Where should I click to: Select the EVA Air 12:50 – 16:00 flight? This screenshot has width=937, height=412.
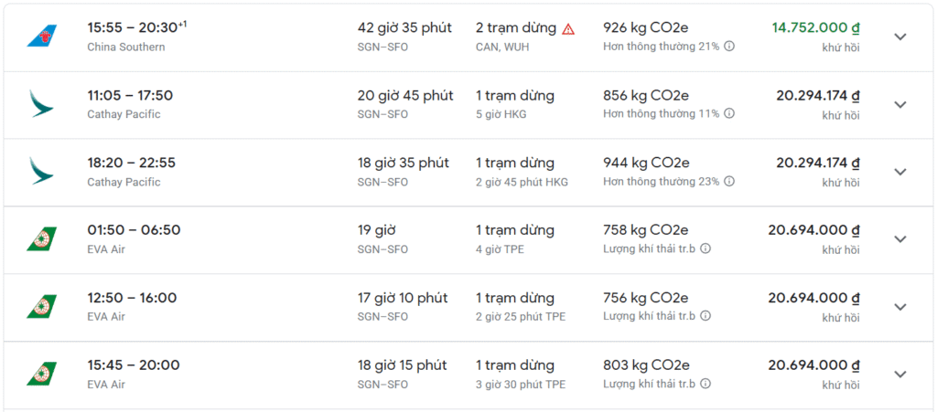(x=132, y=298)
